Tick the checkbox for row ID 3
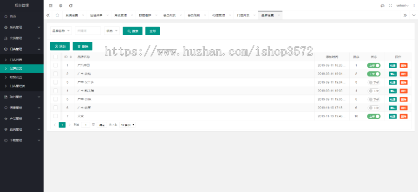418x192 pixels. point(55,82)
